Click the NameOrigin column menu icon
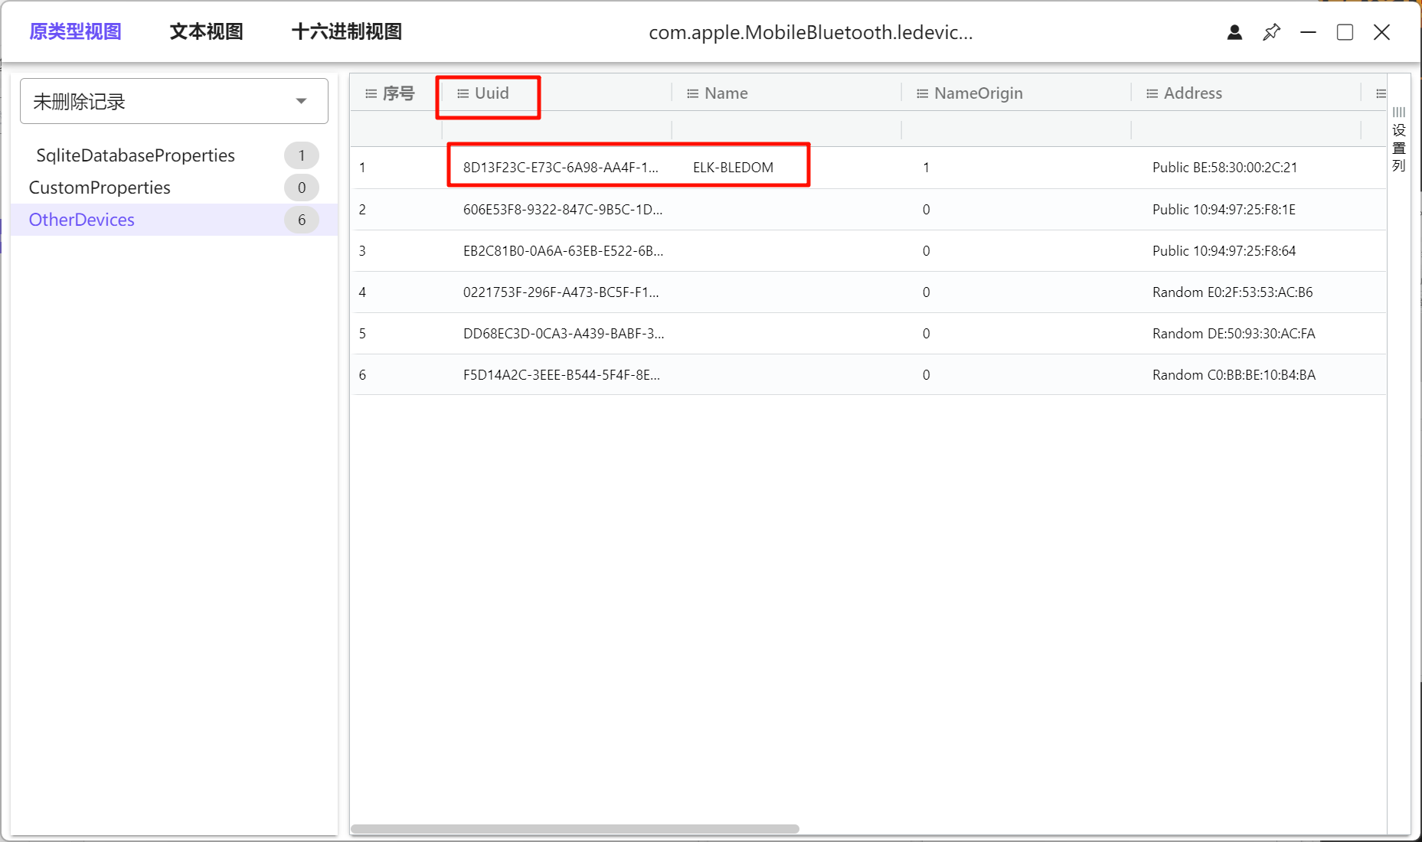 pyautogui.click(x=922, y=93)
